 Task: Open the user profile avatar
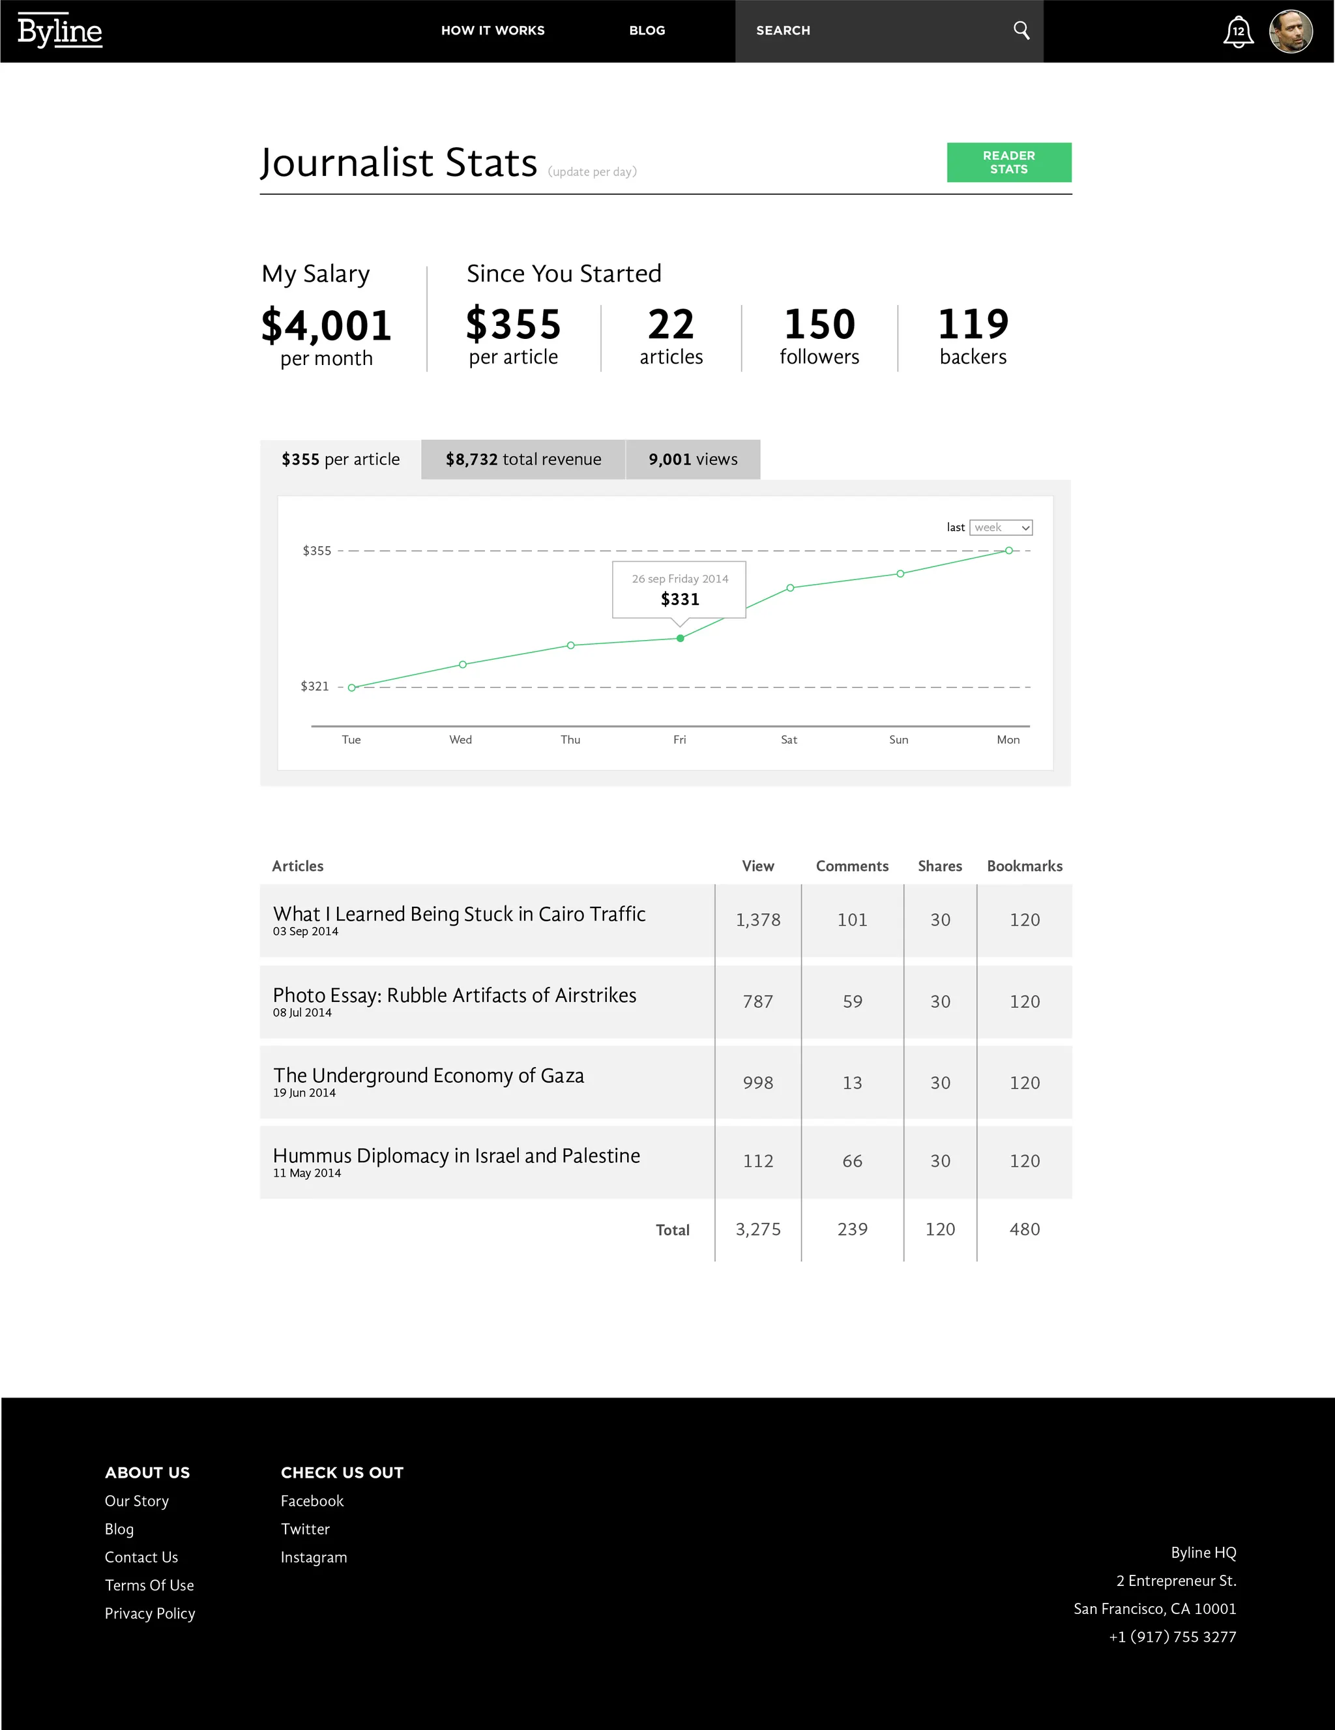[x=1290, y=32]
